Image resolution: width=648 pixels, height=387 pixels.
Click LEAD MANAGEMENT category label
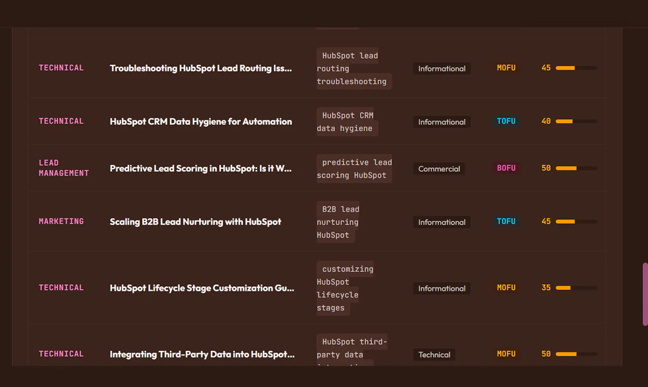[64, 168]
